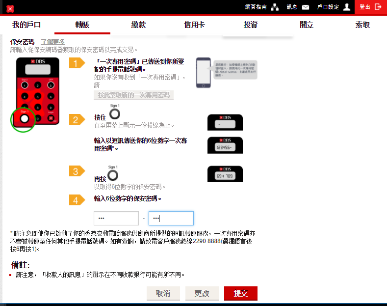Click the green-circled Sign 1 button on token image

(x=24, y=119)
